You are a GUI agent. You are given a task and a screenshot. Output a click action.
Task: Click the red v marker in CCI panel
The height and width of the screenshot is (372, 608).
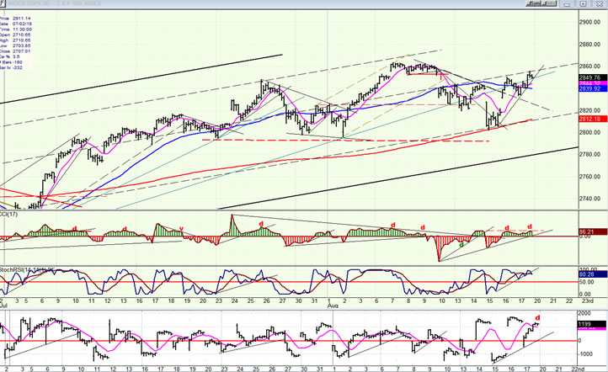181,229
